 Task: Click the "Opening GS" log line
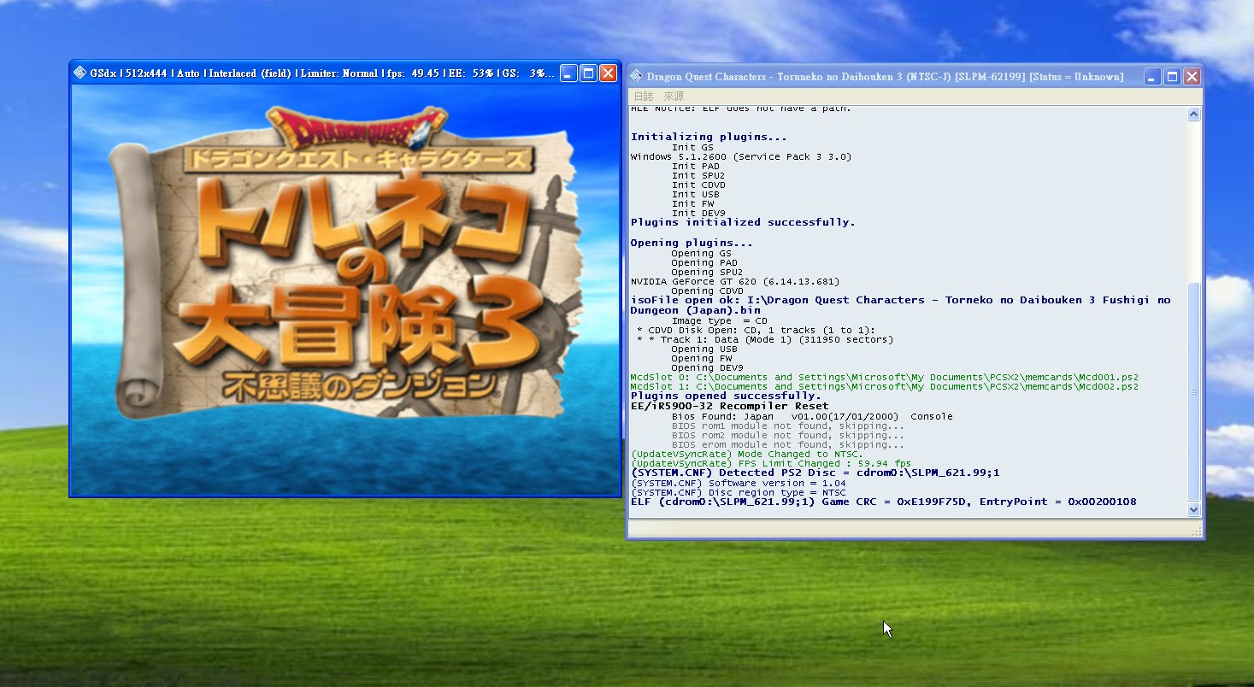point(702,254)
